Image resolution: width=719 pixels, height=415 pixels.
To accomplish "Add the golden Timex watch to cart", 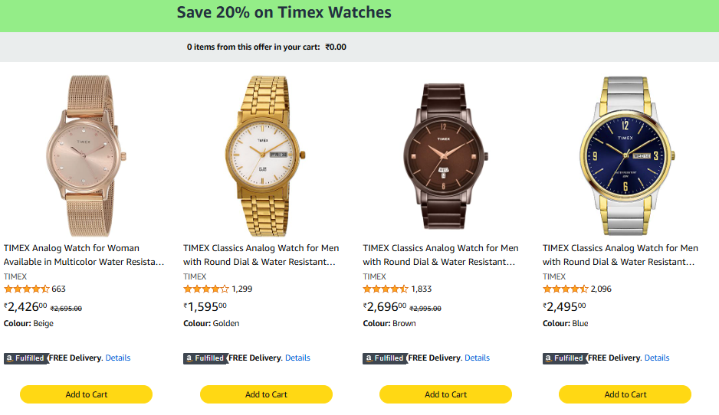I will 266,394.
